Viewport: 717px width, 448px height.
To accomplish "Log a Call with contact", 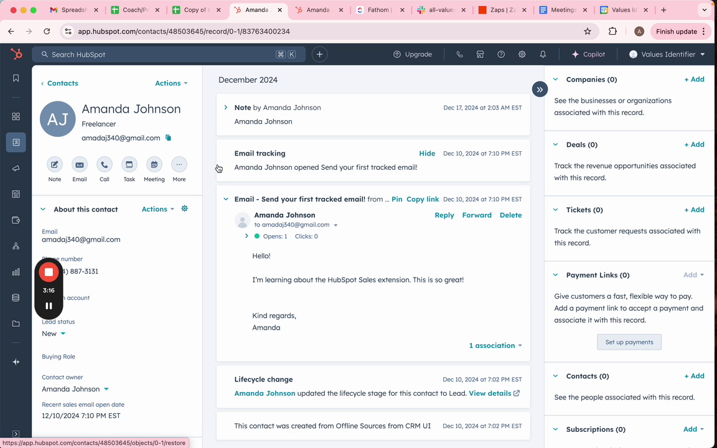I will point(105,164).
